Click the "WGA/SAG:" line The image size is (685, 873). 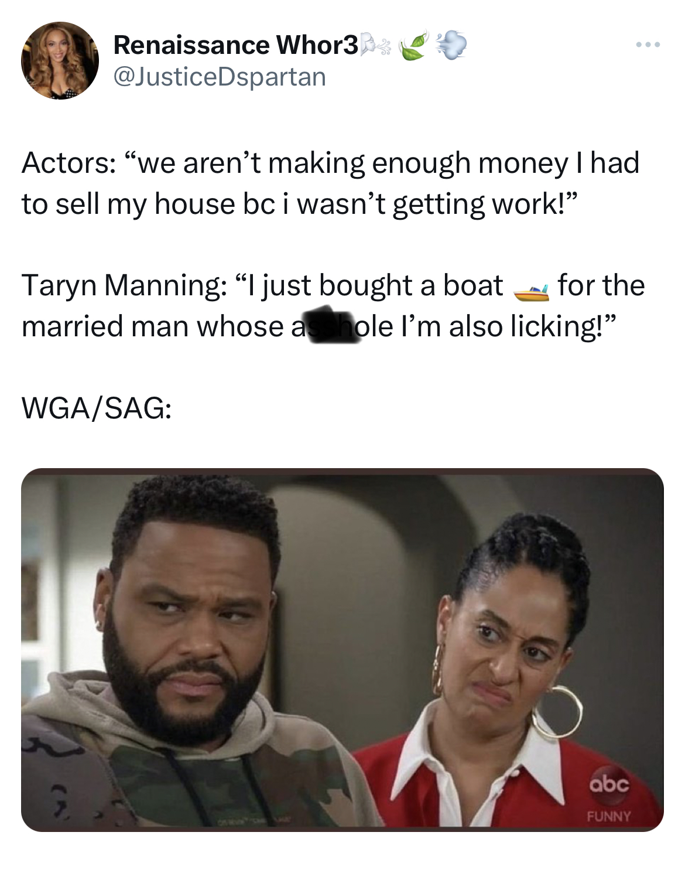[x=97, y=408]
